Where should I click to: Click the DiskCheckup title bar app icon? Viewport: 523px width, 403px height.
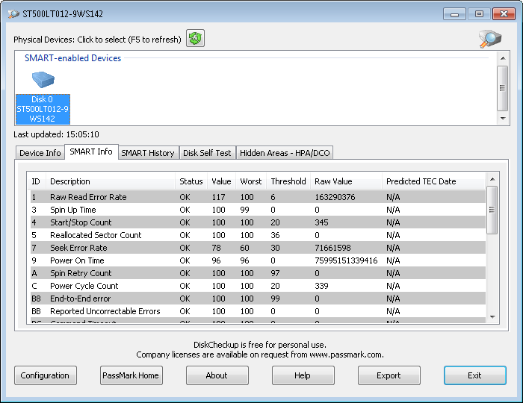pyautogui.click(x=13, y=14)
